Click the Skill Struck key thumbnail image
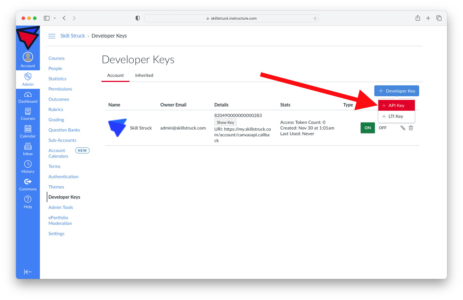The height and width of the screenshot is (300, 463). 117,128
